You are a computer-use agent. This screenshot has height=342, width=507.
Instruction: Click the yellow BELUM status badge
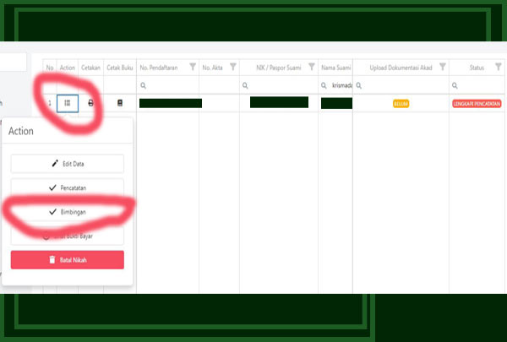[401, 103]
